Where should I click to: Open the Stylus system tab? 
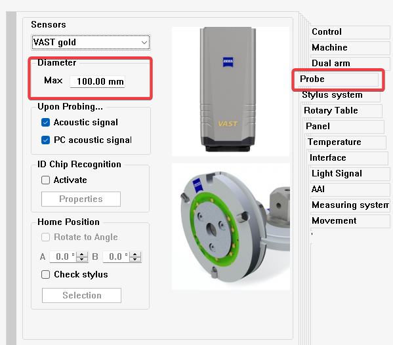pos(341,95)
